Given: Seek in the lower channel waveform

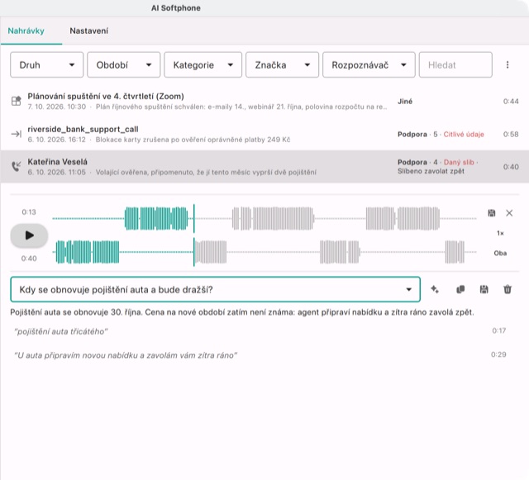Looking at the screenshot, I should pos(264,252).
